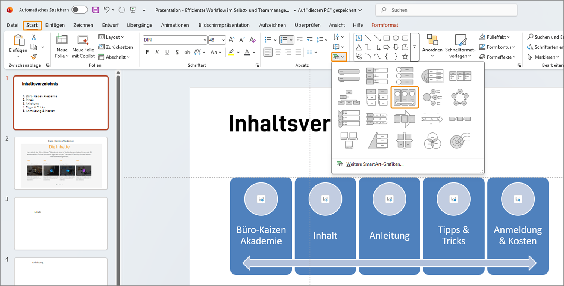Click the save disk icon
Viewport: 564px width, 286px height.
click(x=96, y=10)
